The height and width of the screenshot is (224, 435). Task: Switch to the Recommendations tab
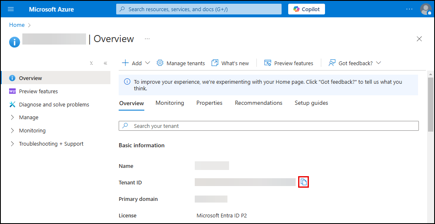[258, 103]
